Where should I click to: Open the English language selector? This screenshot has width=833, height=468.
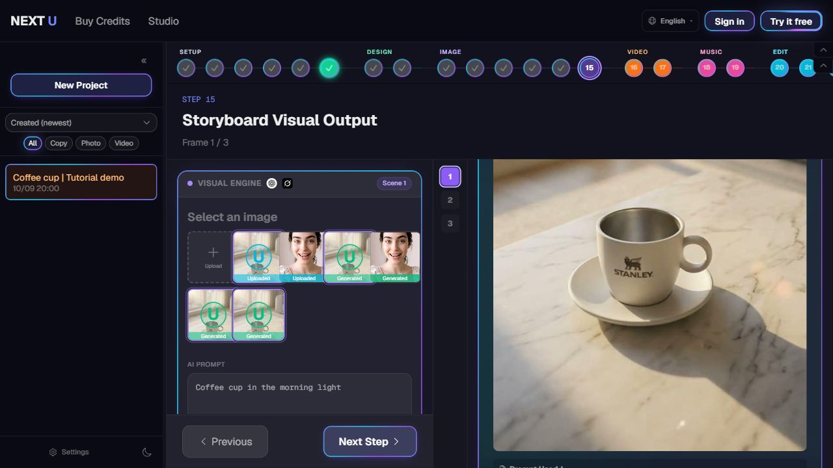(670, 21)
